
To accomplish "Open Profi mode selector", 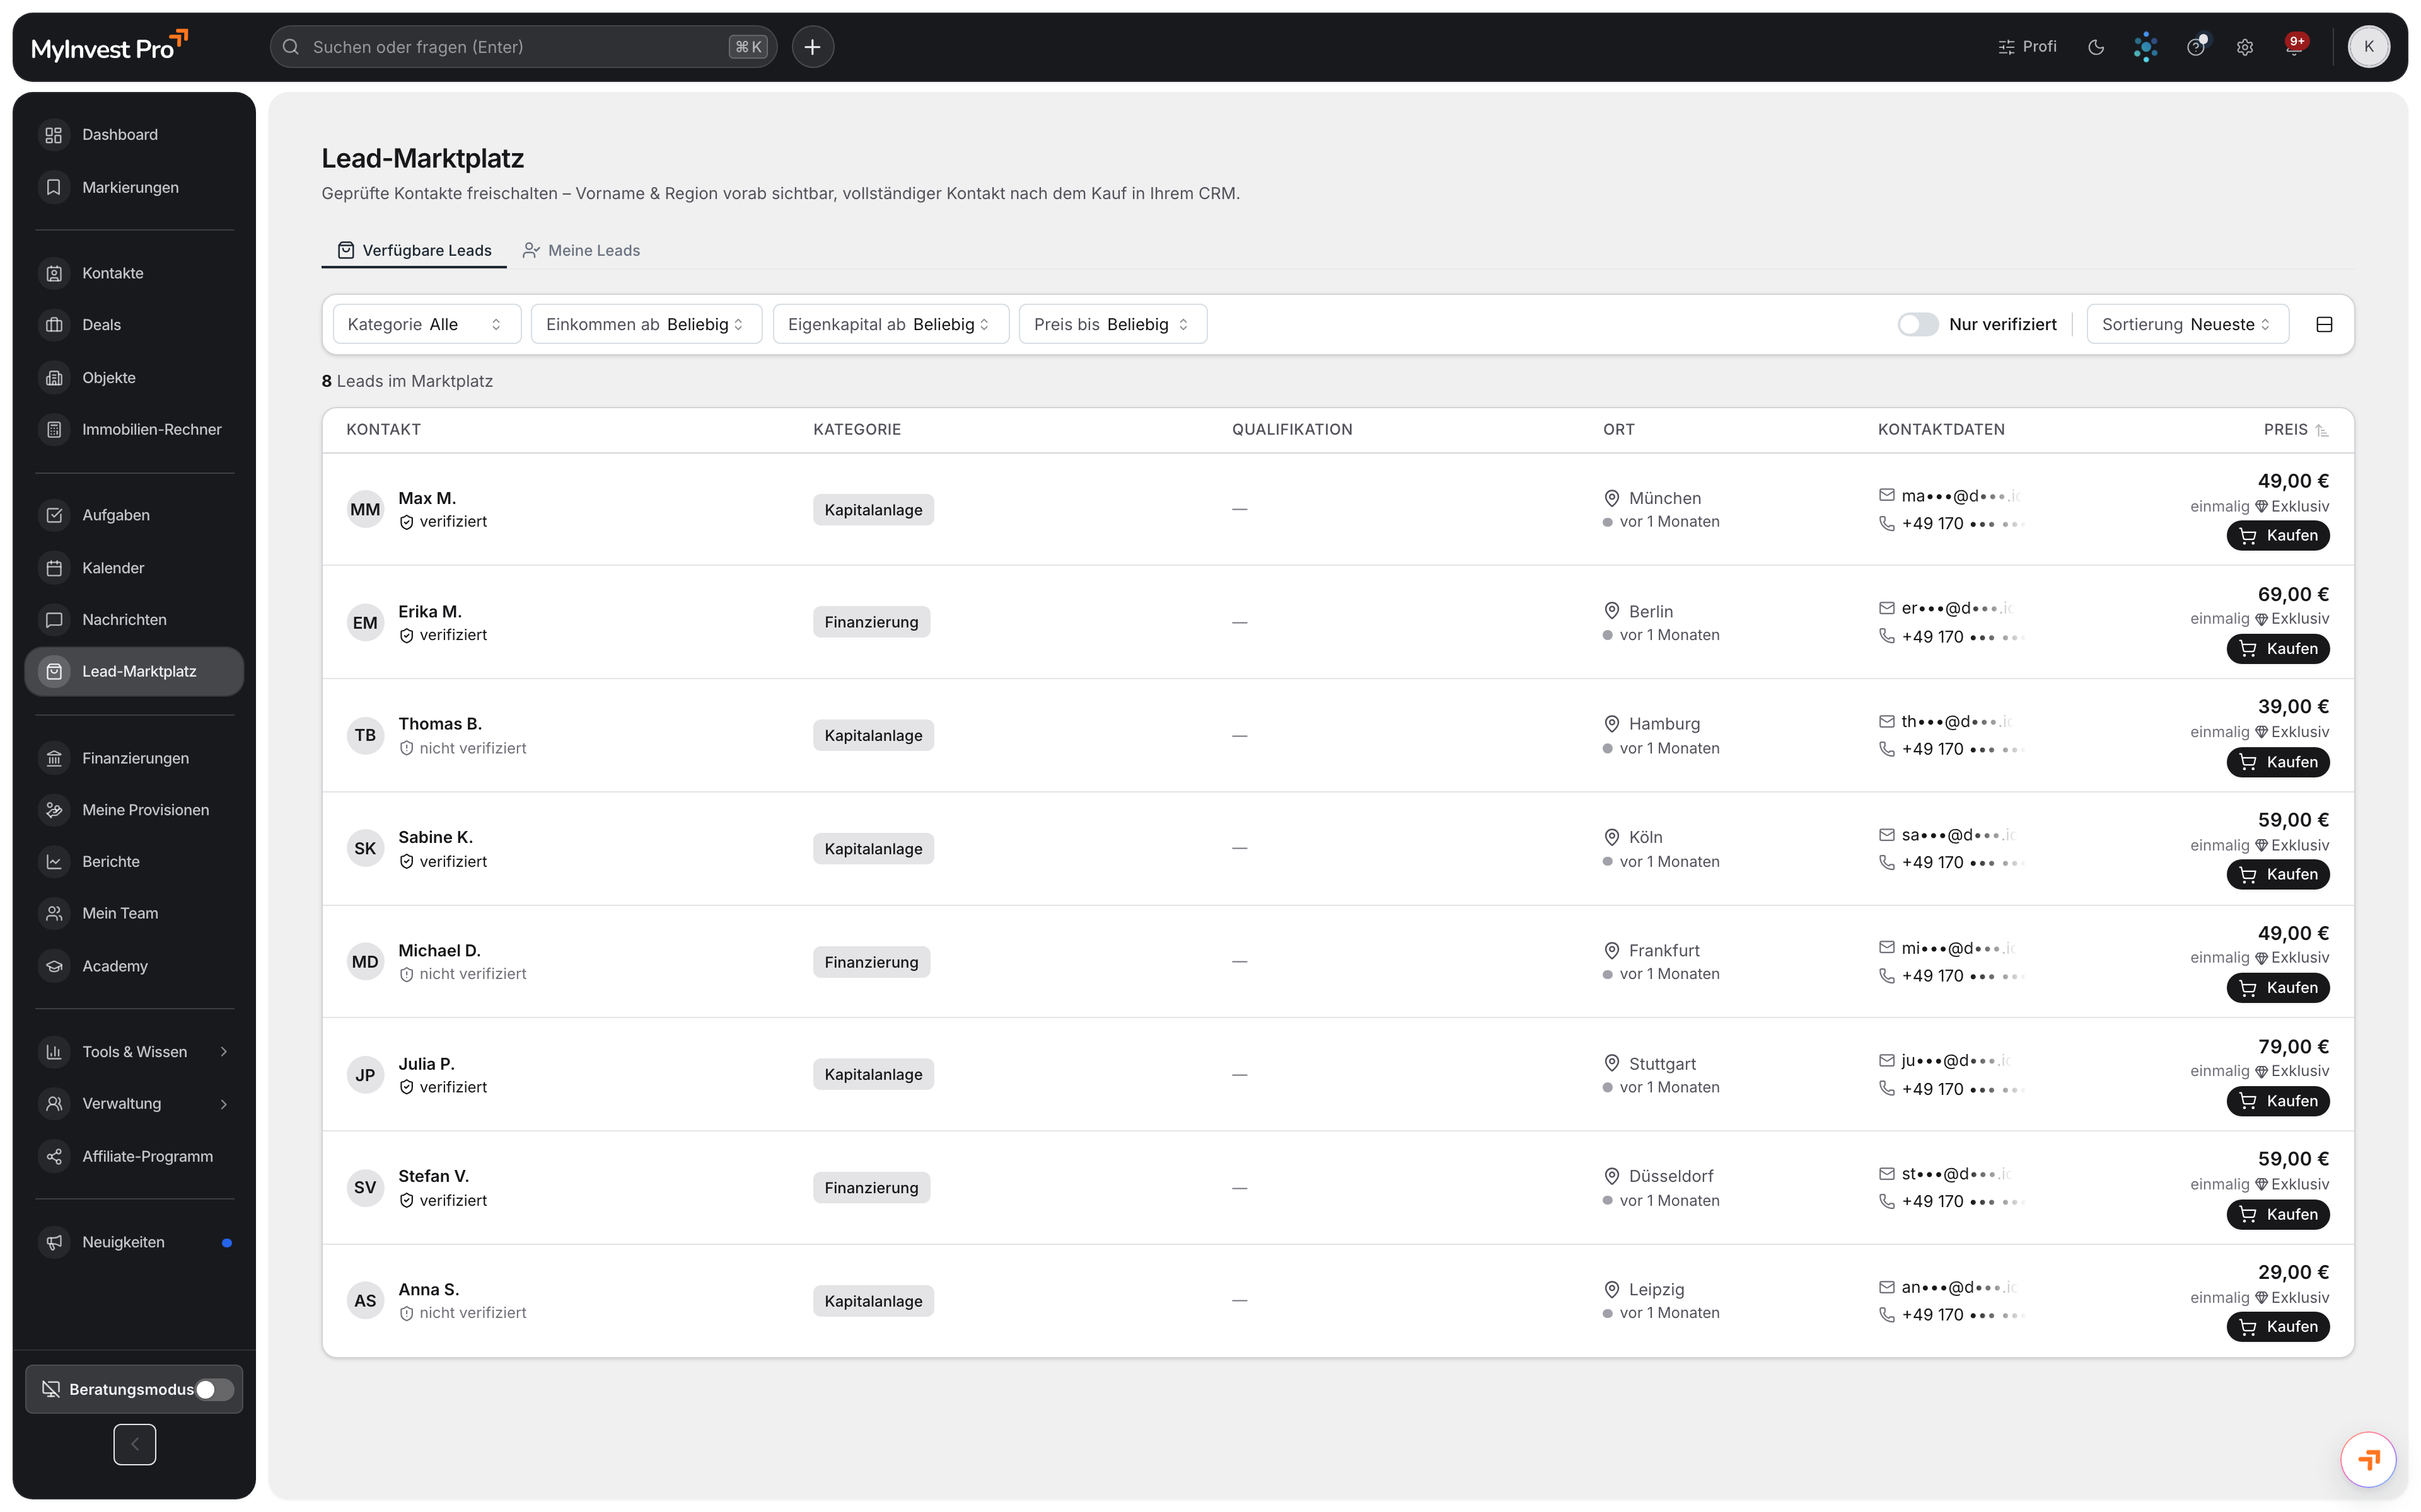I will pyautogui.click(x=2028, y=47).
